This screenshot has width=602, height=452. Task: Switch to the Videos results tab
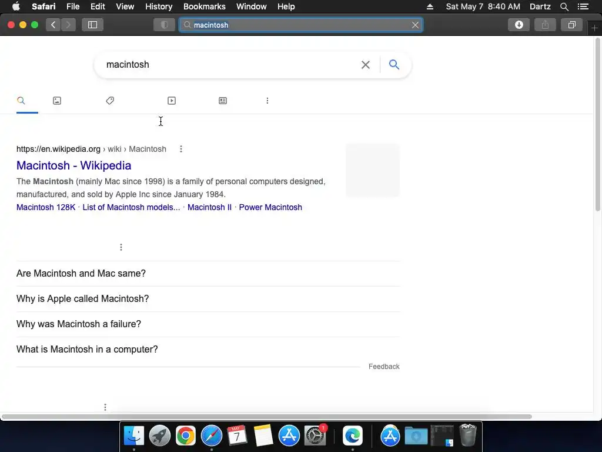[172, 101]
